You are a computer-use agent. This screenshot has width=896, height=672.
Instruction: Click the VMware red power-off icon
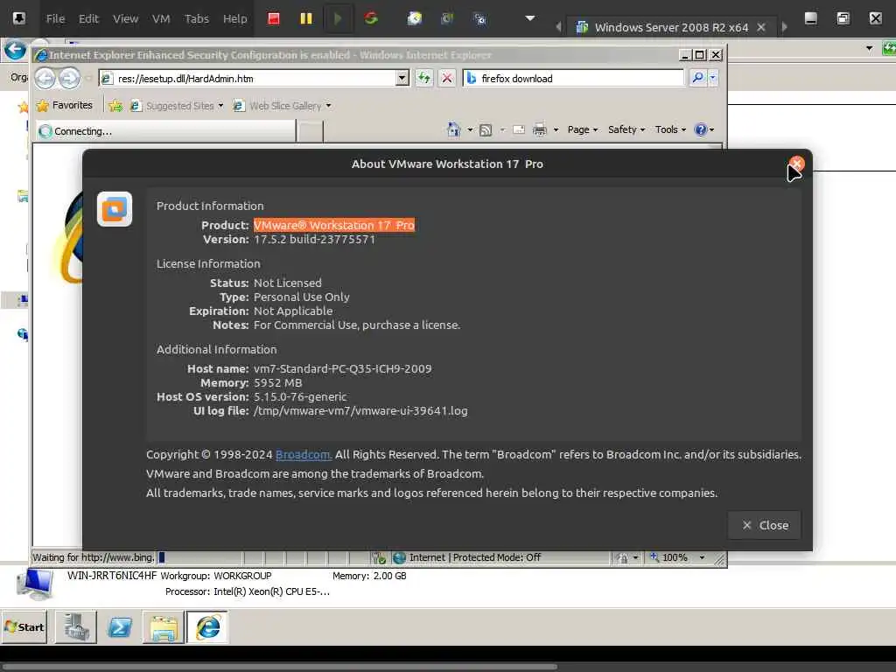[x=274, y=18]
